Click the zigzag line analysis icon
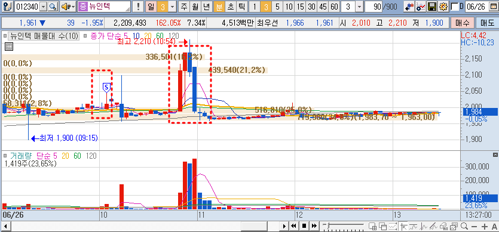 [424, 226]
